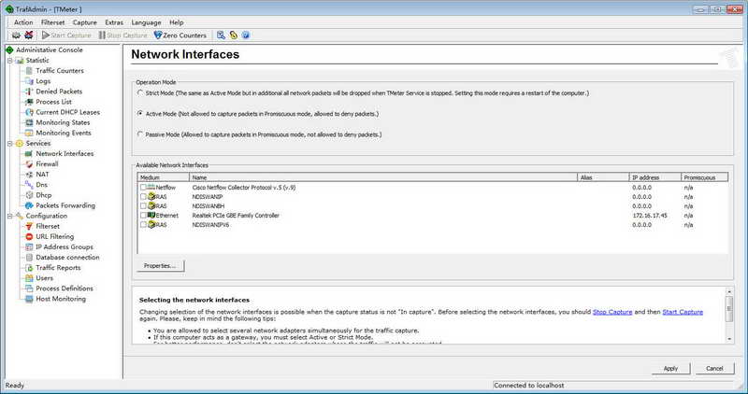Open the Extras menu
Screen dimensions: 748x394
[114, 22]
